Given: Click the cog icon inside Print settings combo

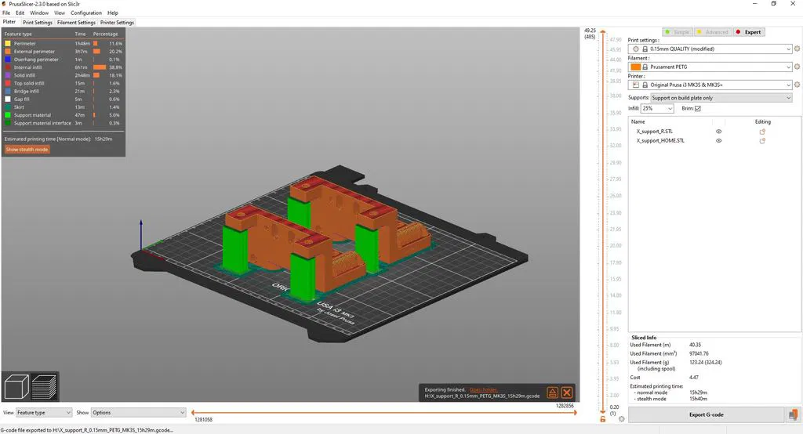Looking at the screenshot, I should point(635,49).
